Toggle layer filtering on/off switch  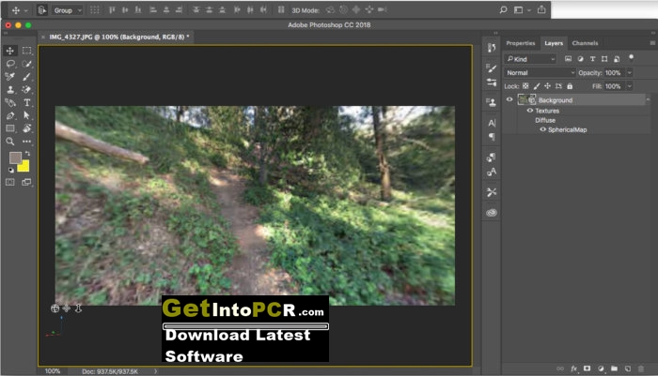[x=631, y=57]
